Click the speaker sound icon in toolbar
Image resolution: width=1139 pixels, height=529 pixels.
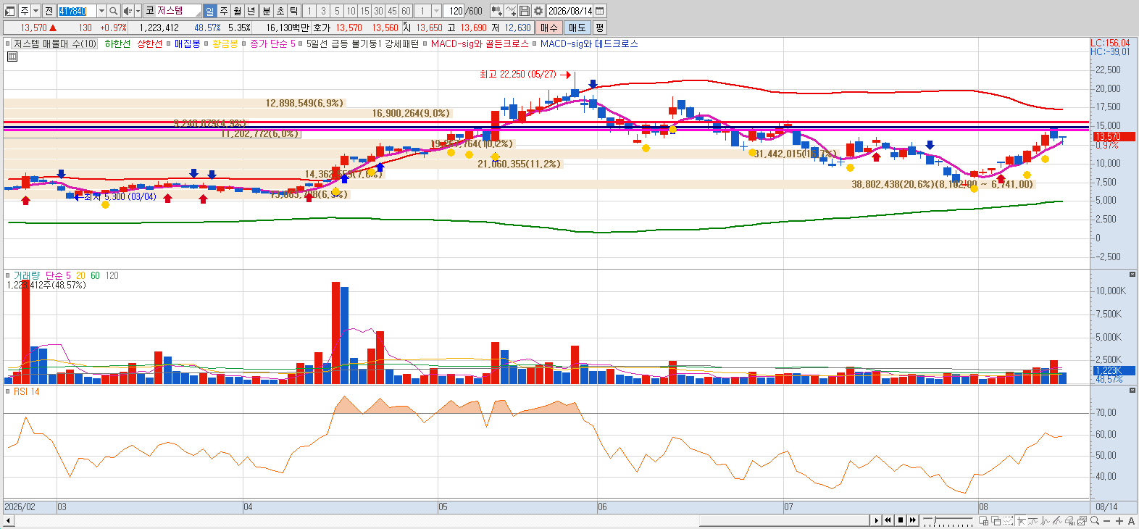(128, 11)
